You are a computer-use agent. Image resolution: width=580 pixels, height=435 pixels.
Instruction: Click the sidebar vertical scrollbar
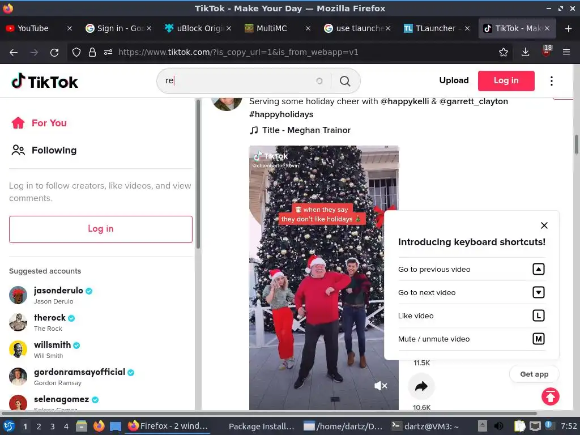click(198, 174)
